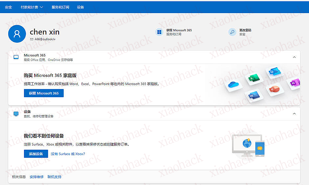
Task: Click the 设备 section computer icon
Action: click(x=16, y=114)
